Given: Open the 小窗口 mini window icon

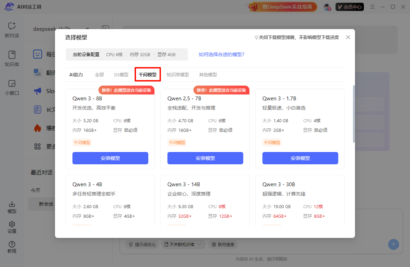Looking at the screenshot, I should 12,84.
